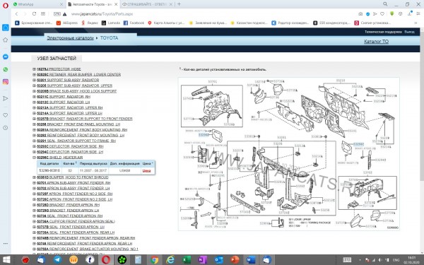
Task: Open the AliExpress bookmark
Action: tap(67, 23)
